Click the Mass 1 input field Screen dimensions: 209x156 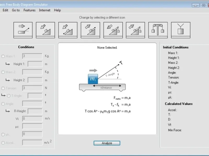pyautogui.click(x=32, y=56)
